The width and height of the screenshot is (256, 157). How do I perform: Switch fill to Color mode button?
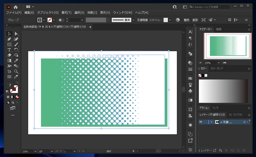(x=8, y=97)
